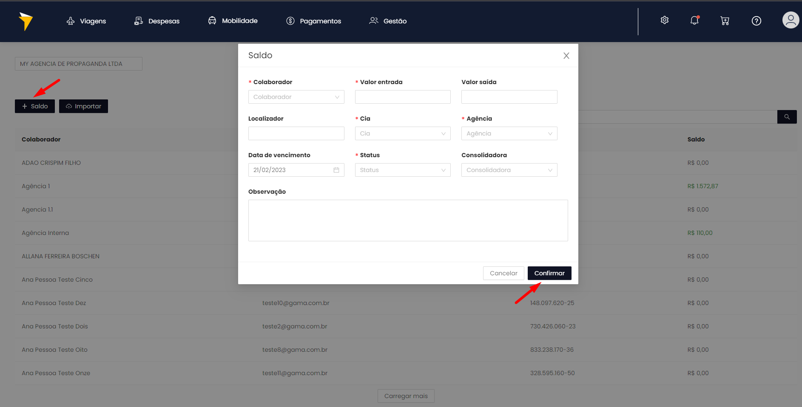Click the yellow logo in the navbar

point(26,21)
